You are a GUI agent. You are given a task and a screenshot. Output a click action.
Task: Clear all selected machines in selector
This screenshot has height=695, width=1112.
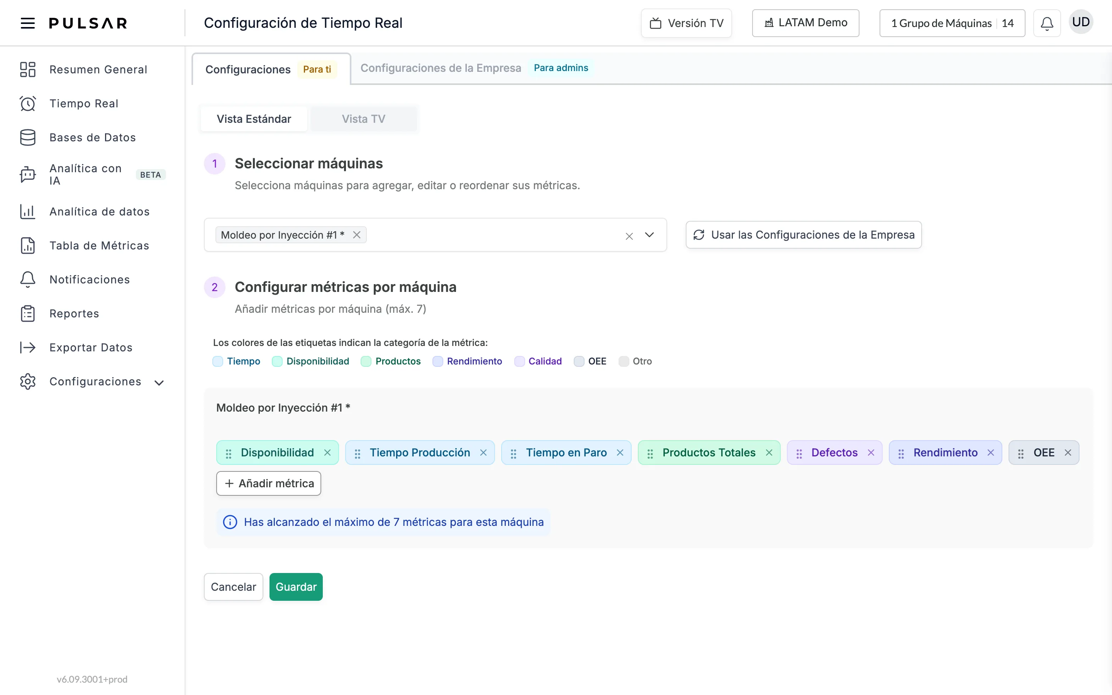click(629, 236)
